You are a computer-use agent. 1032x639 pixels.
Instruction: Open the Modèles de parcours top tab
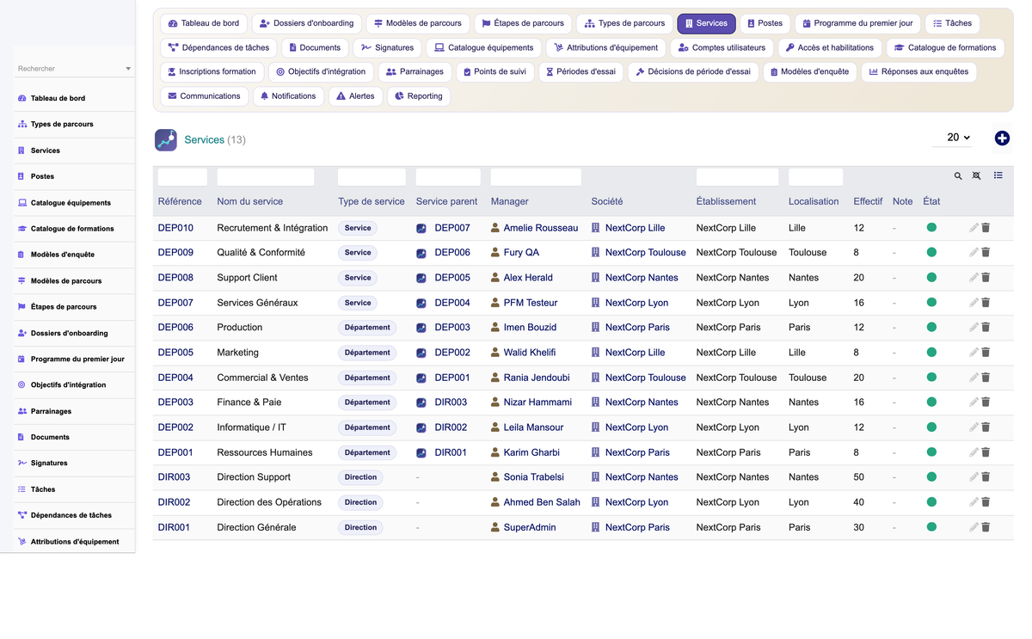(417, 23)
